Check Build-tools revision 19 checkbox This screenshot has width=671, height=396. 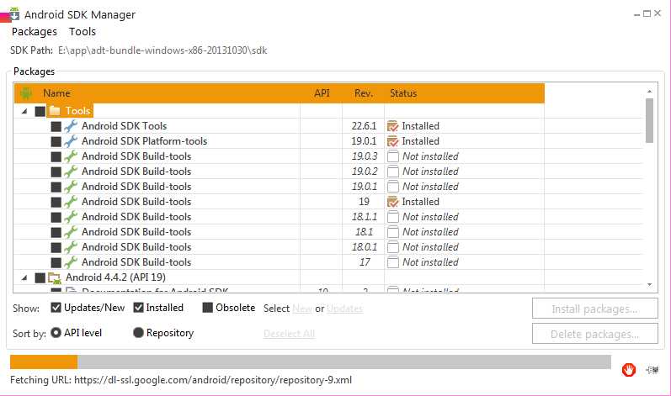(56, 202)
